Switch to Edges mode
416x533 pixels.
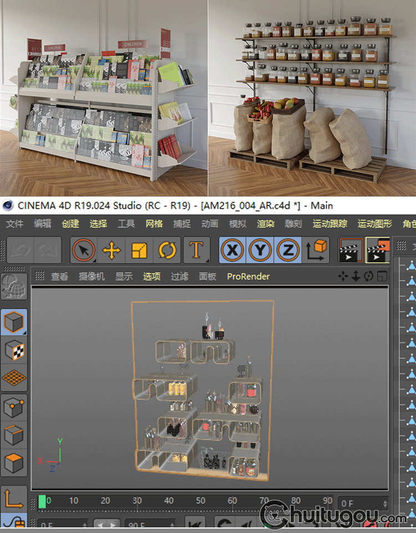click(x=14, y=435)
